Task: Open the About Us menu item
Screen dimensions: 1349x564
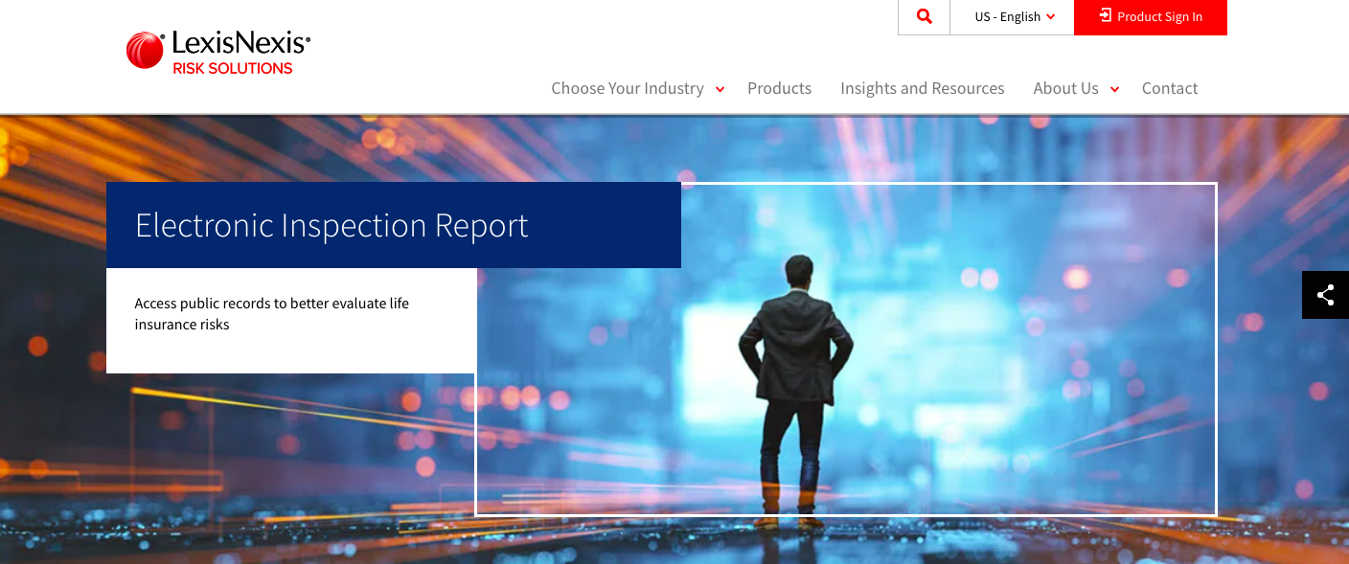Action: pos(1065,88)
